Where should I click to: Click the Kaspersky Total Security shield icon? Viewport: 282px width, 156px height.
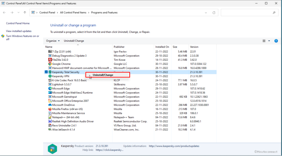(x=50, y=72)
